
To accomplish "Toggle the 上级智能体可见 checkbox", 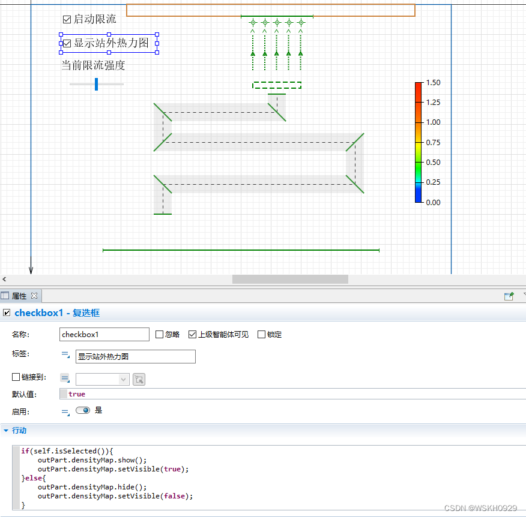I will click(192, 335).
